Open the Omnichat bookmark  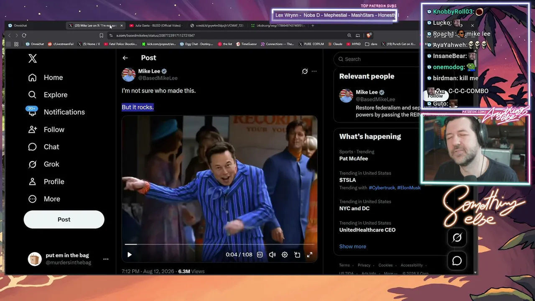pos(35,44)
